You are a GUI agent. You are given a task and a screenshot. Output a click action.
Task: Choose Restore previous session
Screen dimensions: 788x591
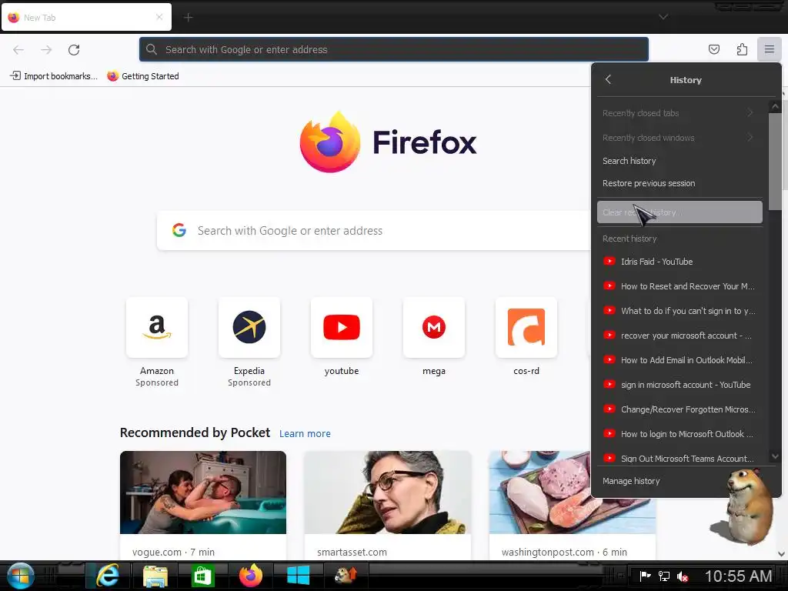coord(679,183)
